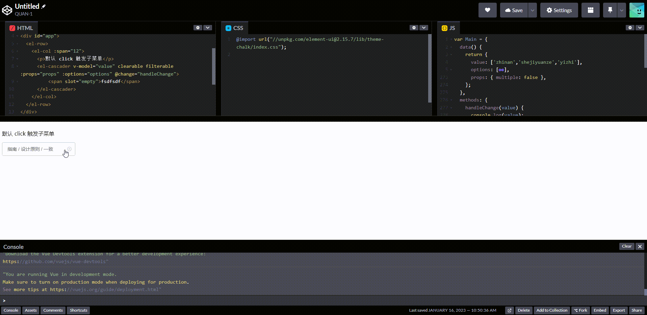This screenshot has width=647, height=315.
Task: Toggle the Console footer button
Action: tap(11, 310)
